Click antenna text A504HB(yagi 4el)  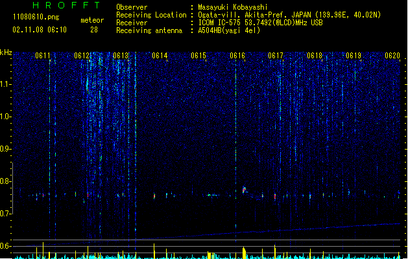pos(229,30)
